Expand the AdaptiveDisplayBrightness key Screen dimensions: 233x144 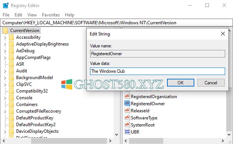(5, 44)
